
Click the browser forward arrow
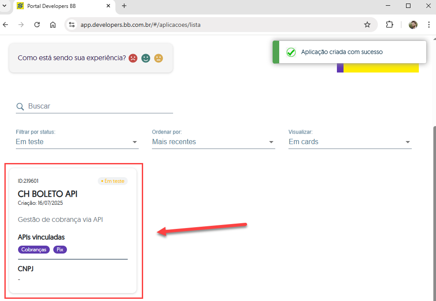(21, 25)
